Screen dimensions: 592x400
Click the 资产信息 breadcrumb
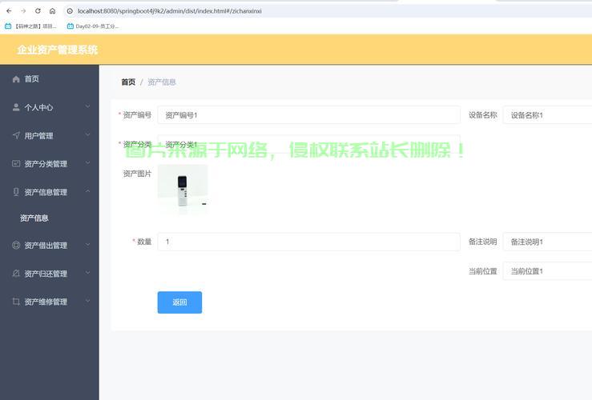point(162,82)
